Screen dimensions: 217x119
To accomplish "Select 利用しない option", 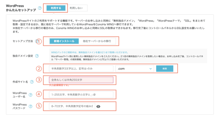I will [76, 8].
